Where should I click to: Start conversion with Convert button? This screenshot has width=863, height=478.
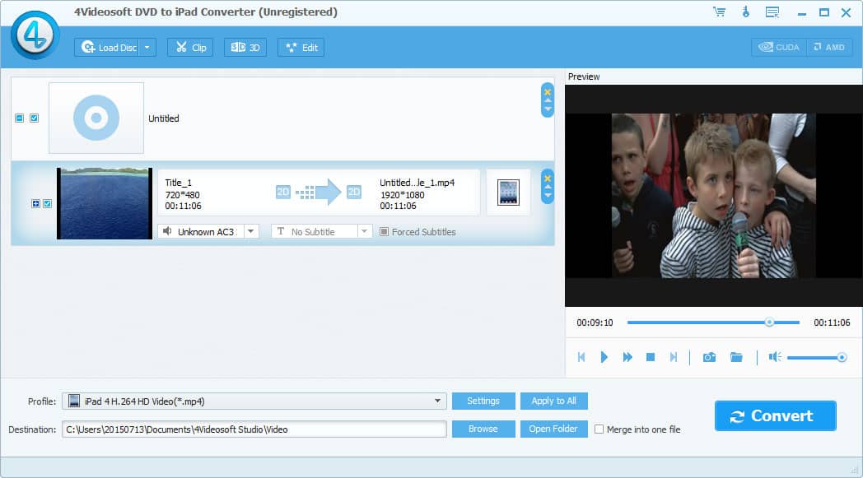[775, 415]
